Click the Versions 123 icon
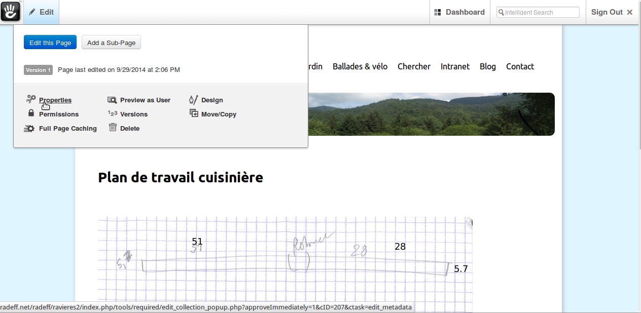641x313 pixels. (113, 113)
